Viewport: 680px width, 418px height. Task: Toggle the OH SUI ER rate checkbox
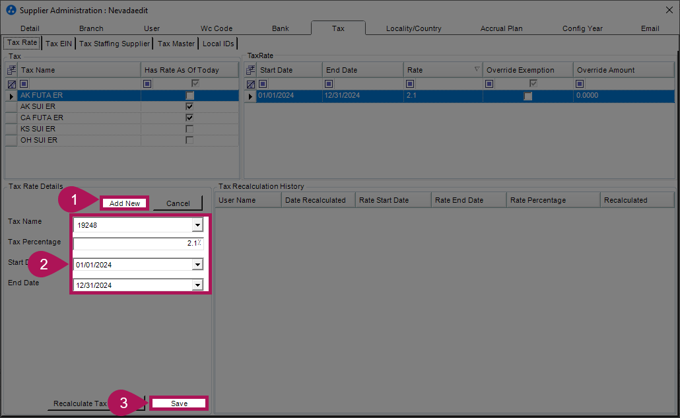click(x=189, y=140)
